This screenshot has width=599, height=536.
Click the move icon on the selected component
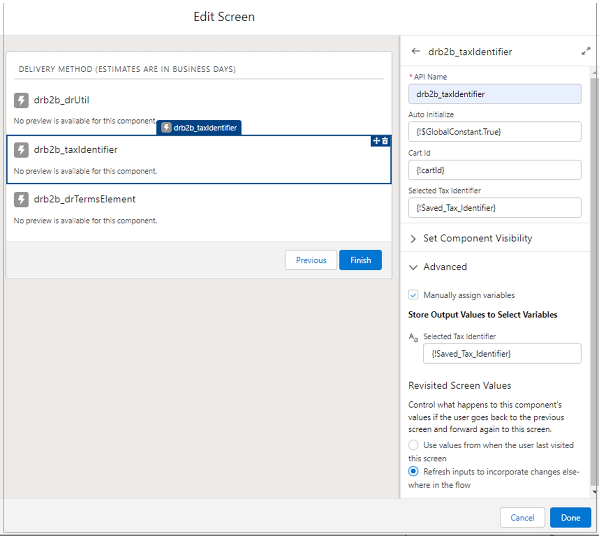(x=376, y=141)
